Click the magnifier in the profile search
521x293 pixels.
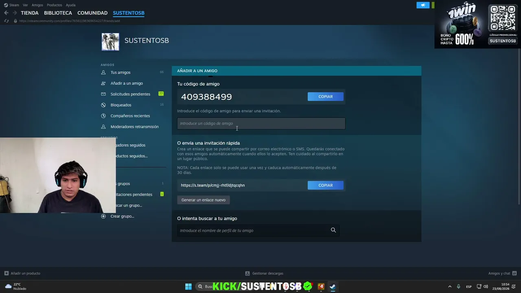pyautogui.click(x=333, y=230)
